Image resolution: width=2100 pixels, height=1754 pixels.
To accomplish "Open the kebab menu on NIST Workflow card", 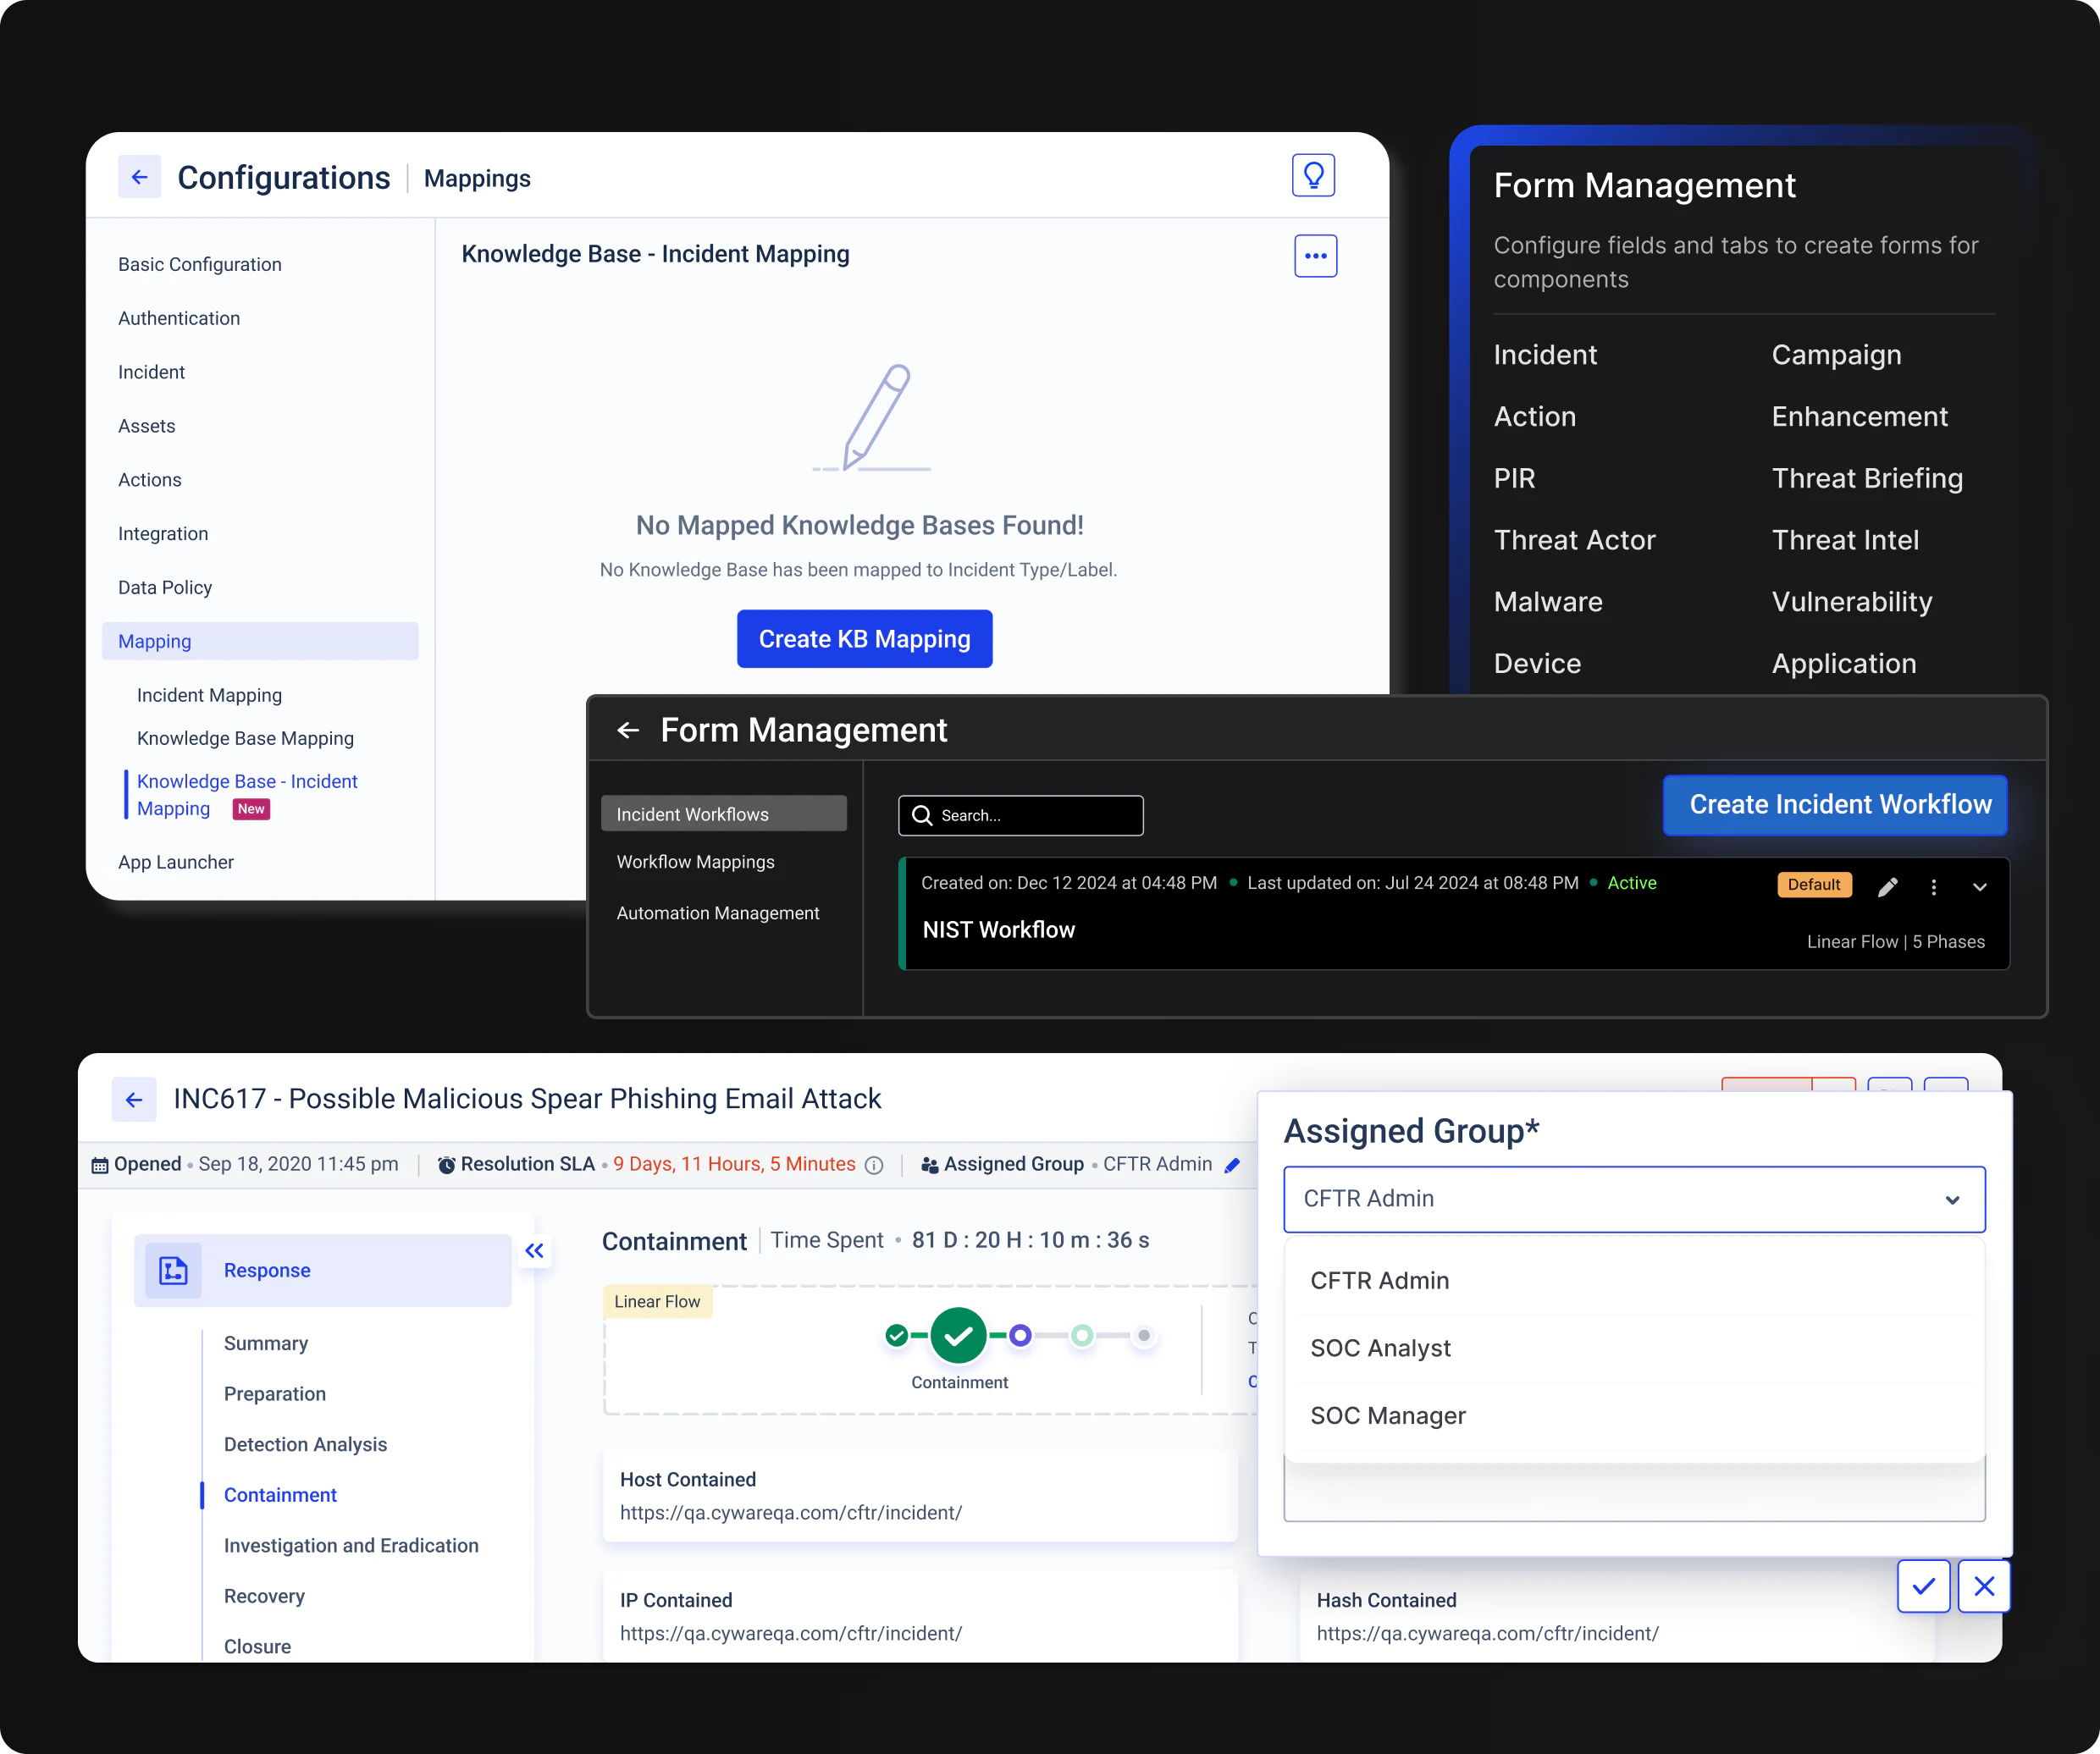I will (1934, 886).
